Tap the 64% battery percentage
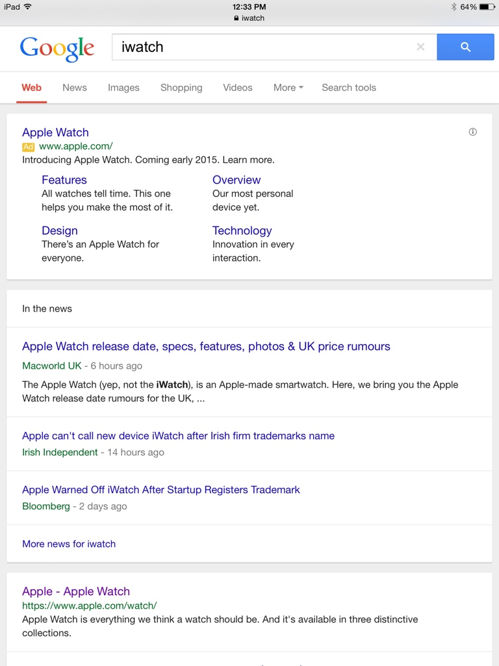Viewport: 499px width, 666px height. click(x=468, y=7)
